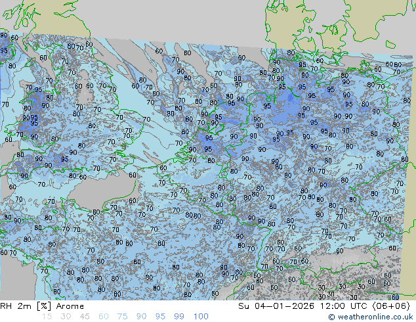Choose legend value 95 in the bottom color scale
416x322 pixels.
[x=160, y=317]
